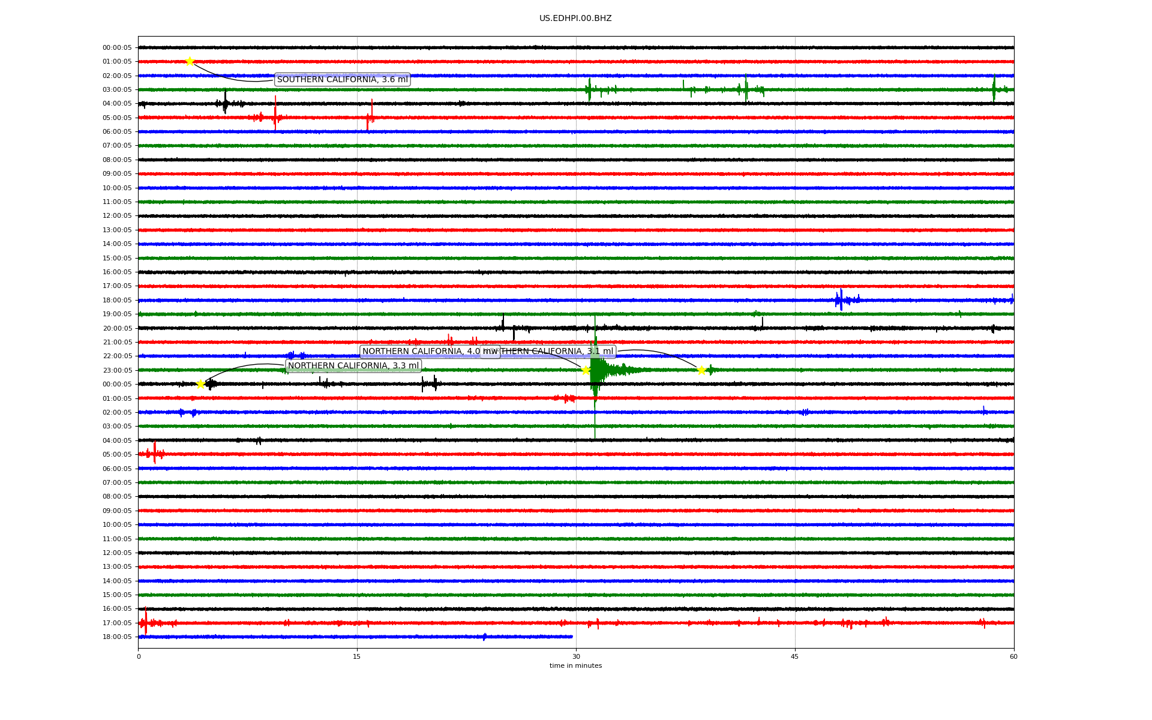Image resolution: width=1152 pixels, height=720 pixels.
Task: Click the 45 minute x-axis tick label
Action: tap(794, 656)
